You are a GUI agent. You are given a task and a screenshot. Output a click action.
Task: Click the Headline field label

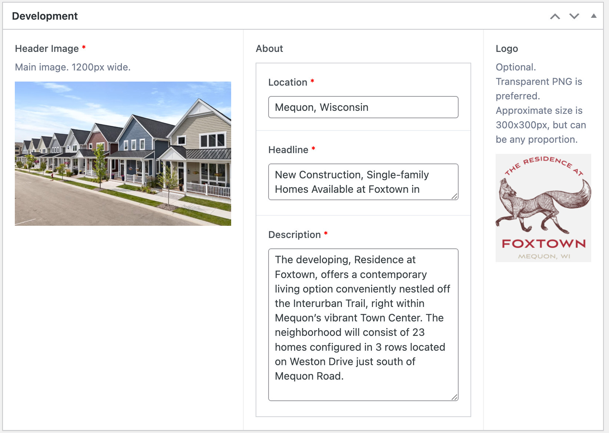coord(288,150)
